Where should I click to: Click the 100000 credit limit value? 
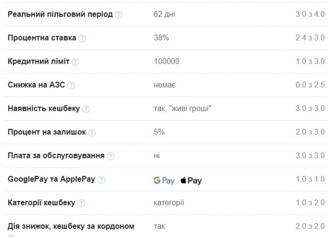click(166, 61)
